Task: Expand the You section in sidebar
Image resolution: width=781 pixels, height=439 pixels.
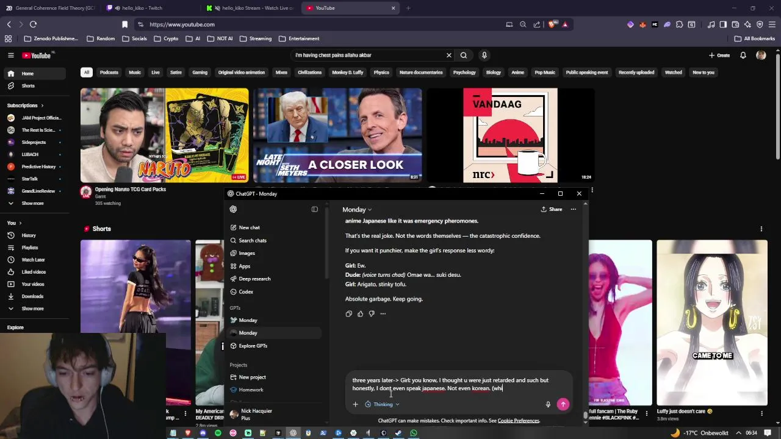Action: tap(14, 223)
